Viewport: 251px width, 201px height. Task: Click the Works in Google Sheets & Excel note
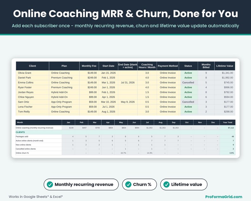(x=36, y=197)
